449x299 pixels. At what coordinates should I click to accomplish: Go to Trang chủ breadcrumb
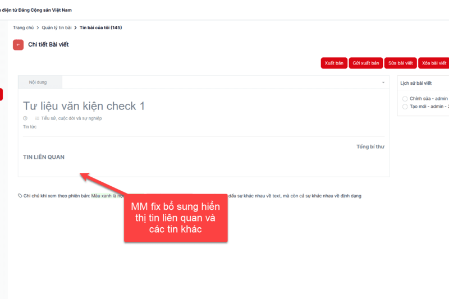click(x=24, y=27)
